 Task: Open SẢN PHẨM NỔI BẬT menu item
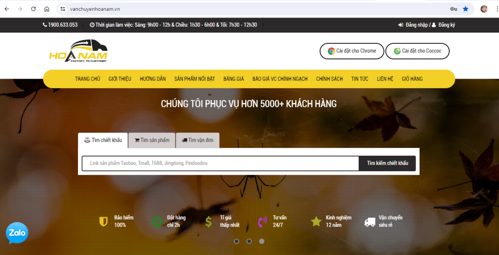194,79
